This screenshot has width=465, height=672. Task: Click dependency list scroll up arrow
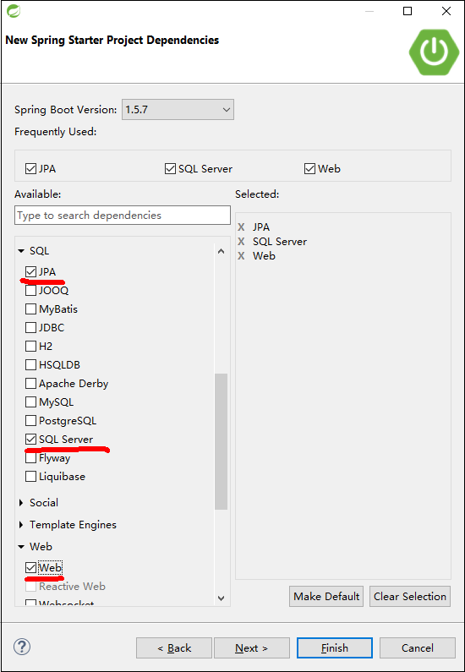[x=221, y=251]
